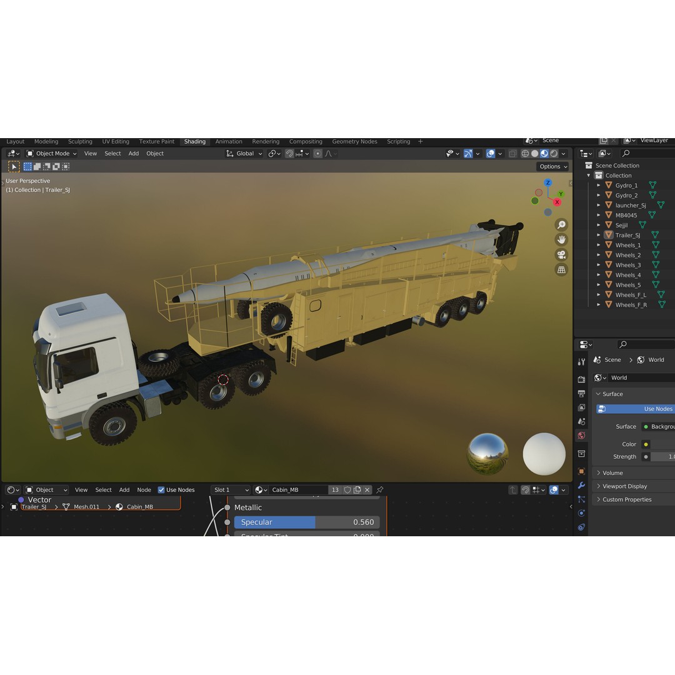Open the Options dropdown in viewport
675x675 pixels.
[x=553, y=167]
